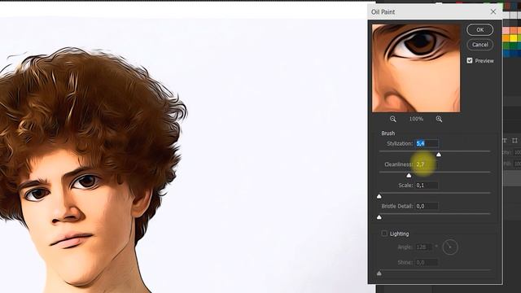Close the Oil Paint dialog

pyautogui.click(x=493, y=11)
